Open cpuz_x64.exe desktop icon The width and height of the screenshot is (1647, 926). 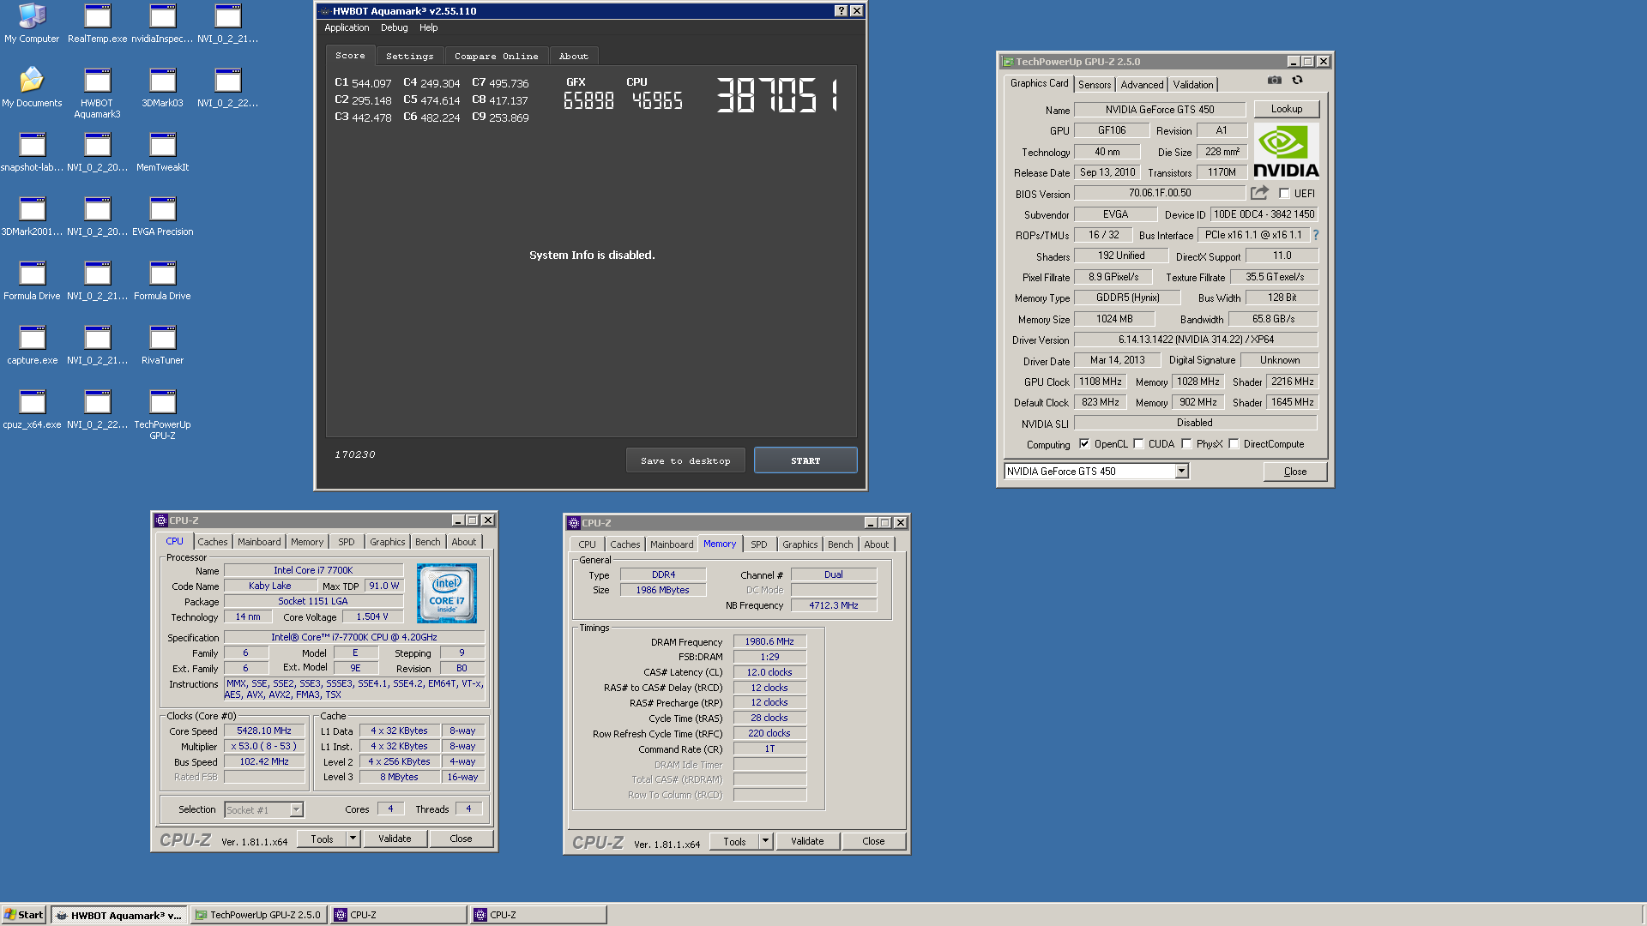pyautogui.click(x=32, y=409)
